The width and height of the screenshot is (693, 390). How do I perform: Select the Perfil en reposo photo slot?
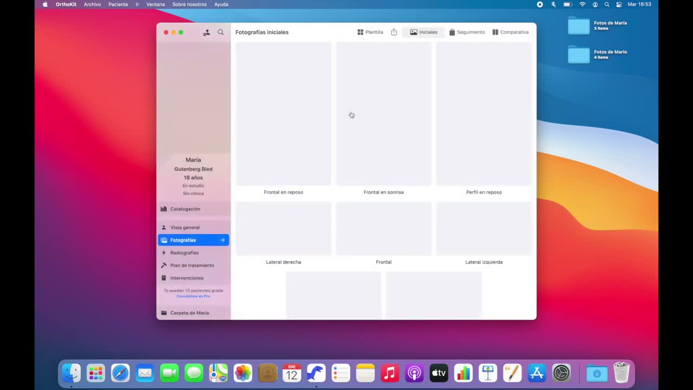coord(484,114)
